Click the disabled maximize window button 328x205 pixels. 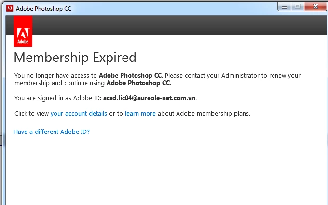click(298, 6)
